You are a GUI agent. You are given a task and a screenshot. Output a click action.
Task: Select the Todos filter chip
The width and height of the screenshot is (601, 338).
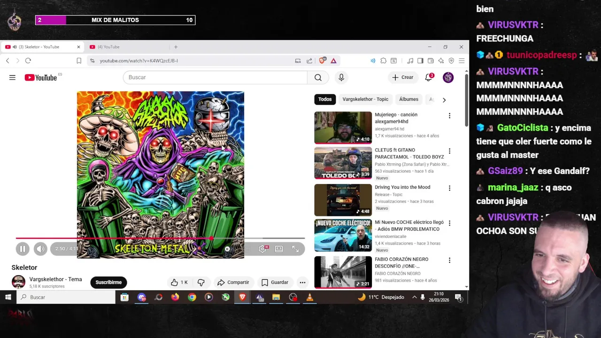[x=325, y=99]
